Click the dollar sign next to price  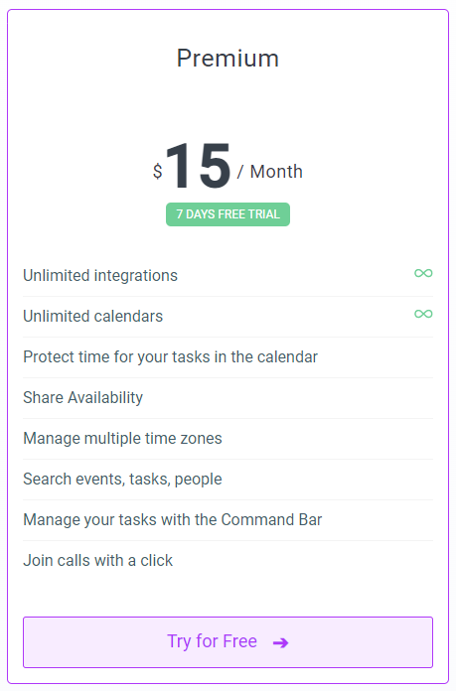157,171
